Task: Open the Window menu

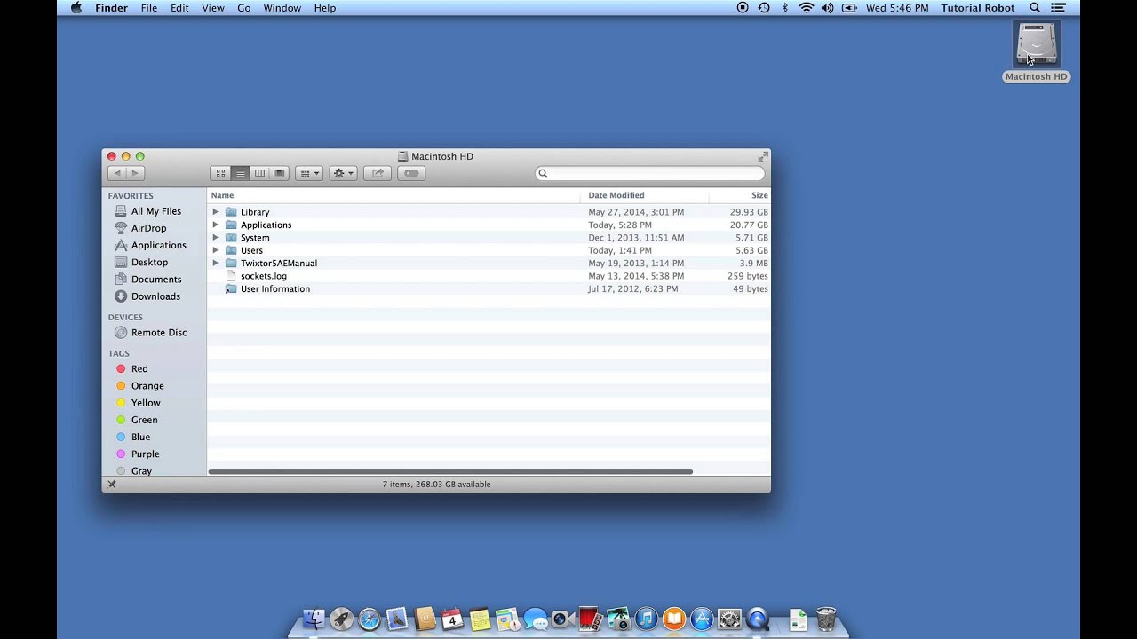Action: (x=282, y=8)
